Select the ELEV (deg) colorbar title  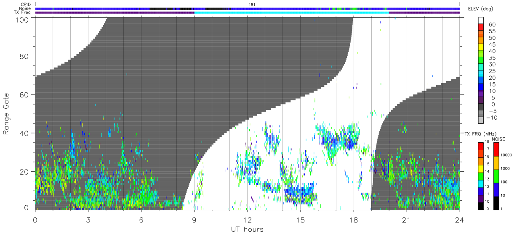coord(481,8)
